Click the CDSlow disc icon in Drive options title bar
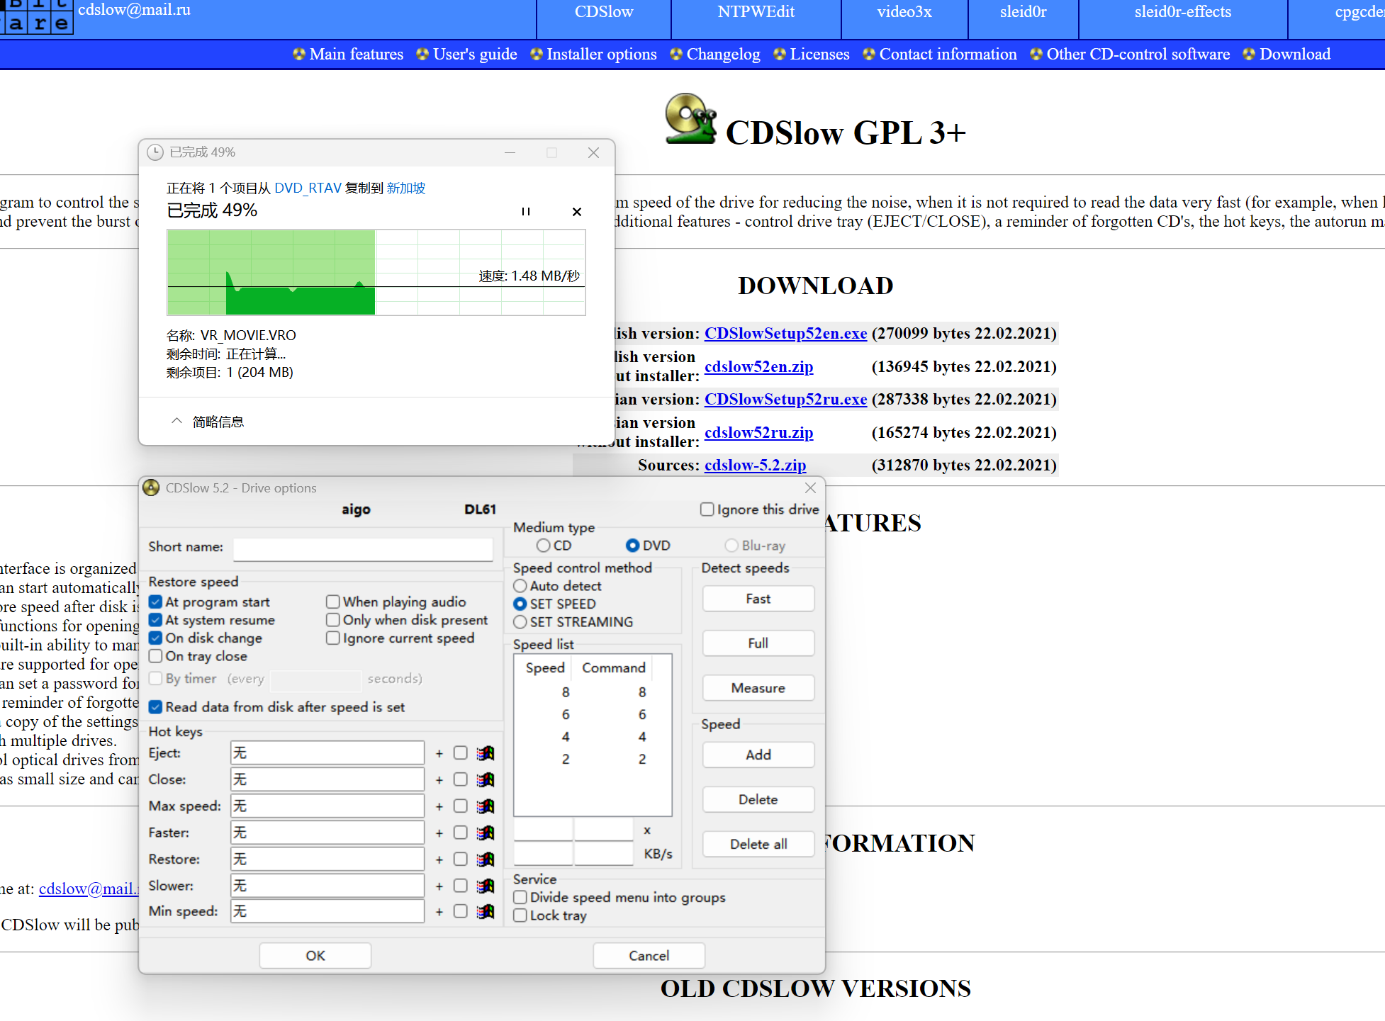 [x=151, y=487]
